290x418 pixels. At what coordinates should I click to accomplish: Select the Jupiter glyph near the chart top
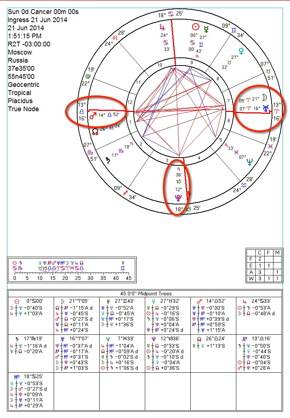coord(162,27)
